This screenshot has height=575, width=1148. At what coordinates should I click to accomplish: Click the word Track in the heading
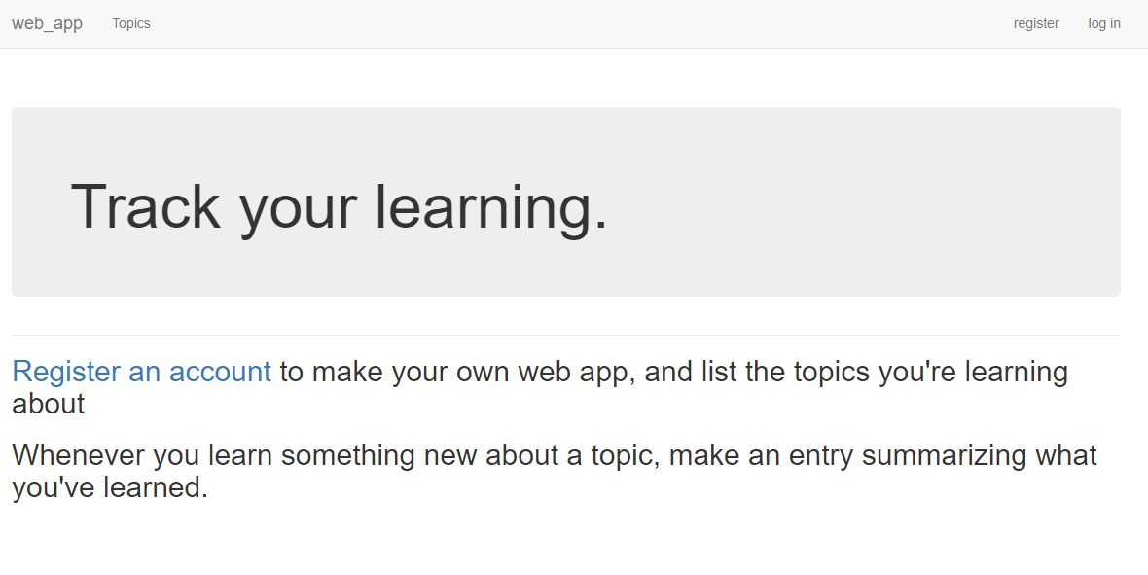(146, 206)
